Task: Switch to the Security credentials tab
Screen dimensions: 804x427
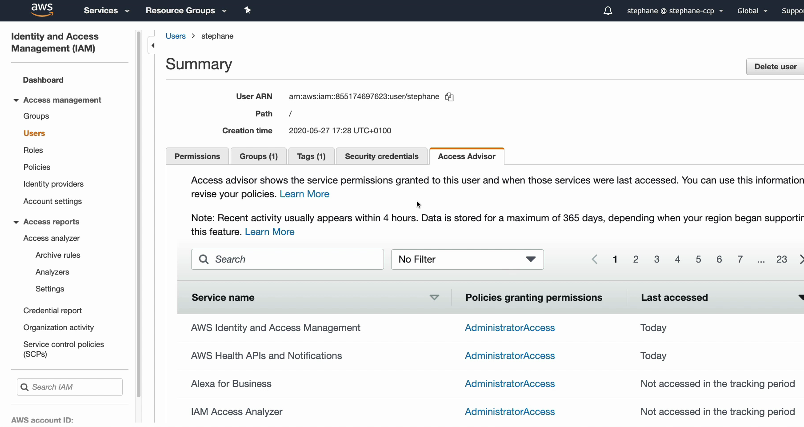Action: [382, 156]
